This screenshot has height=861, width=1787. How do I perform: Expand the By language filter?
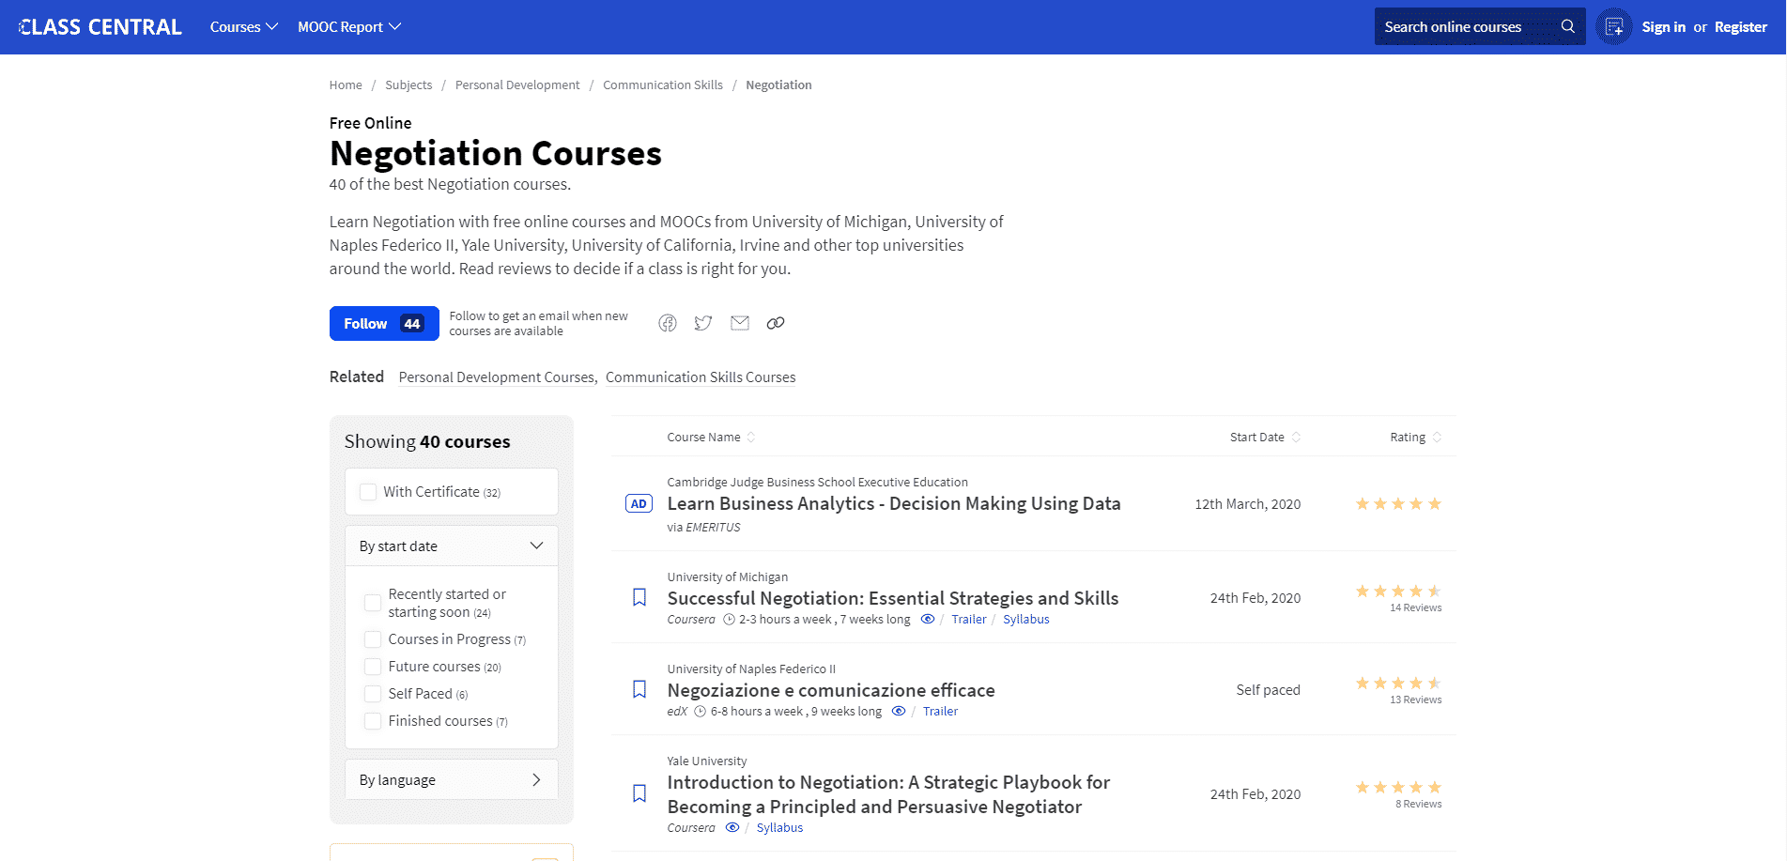pyautogui.click(x=536, y=780)
